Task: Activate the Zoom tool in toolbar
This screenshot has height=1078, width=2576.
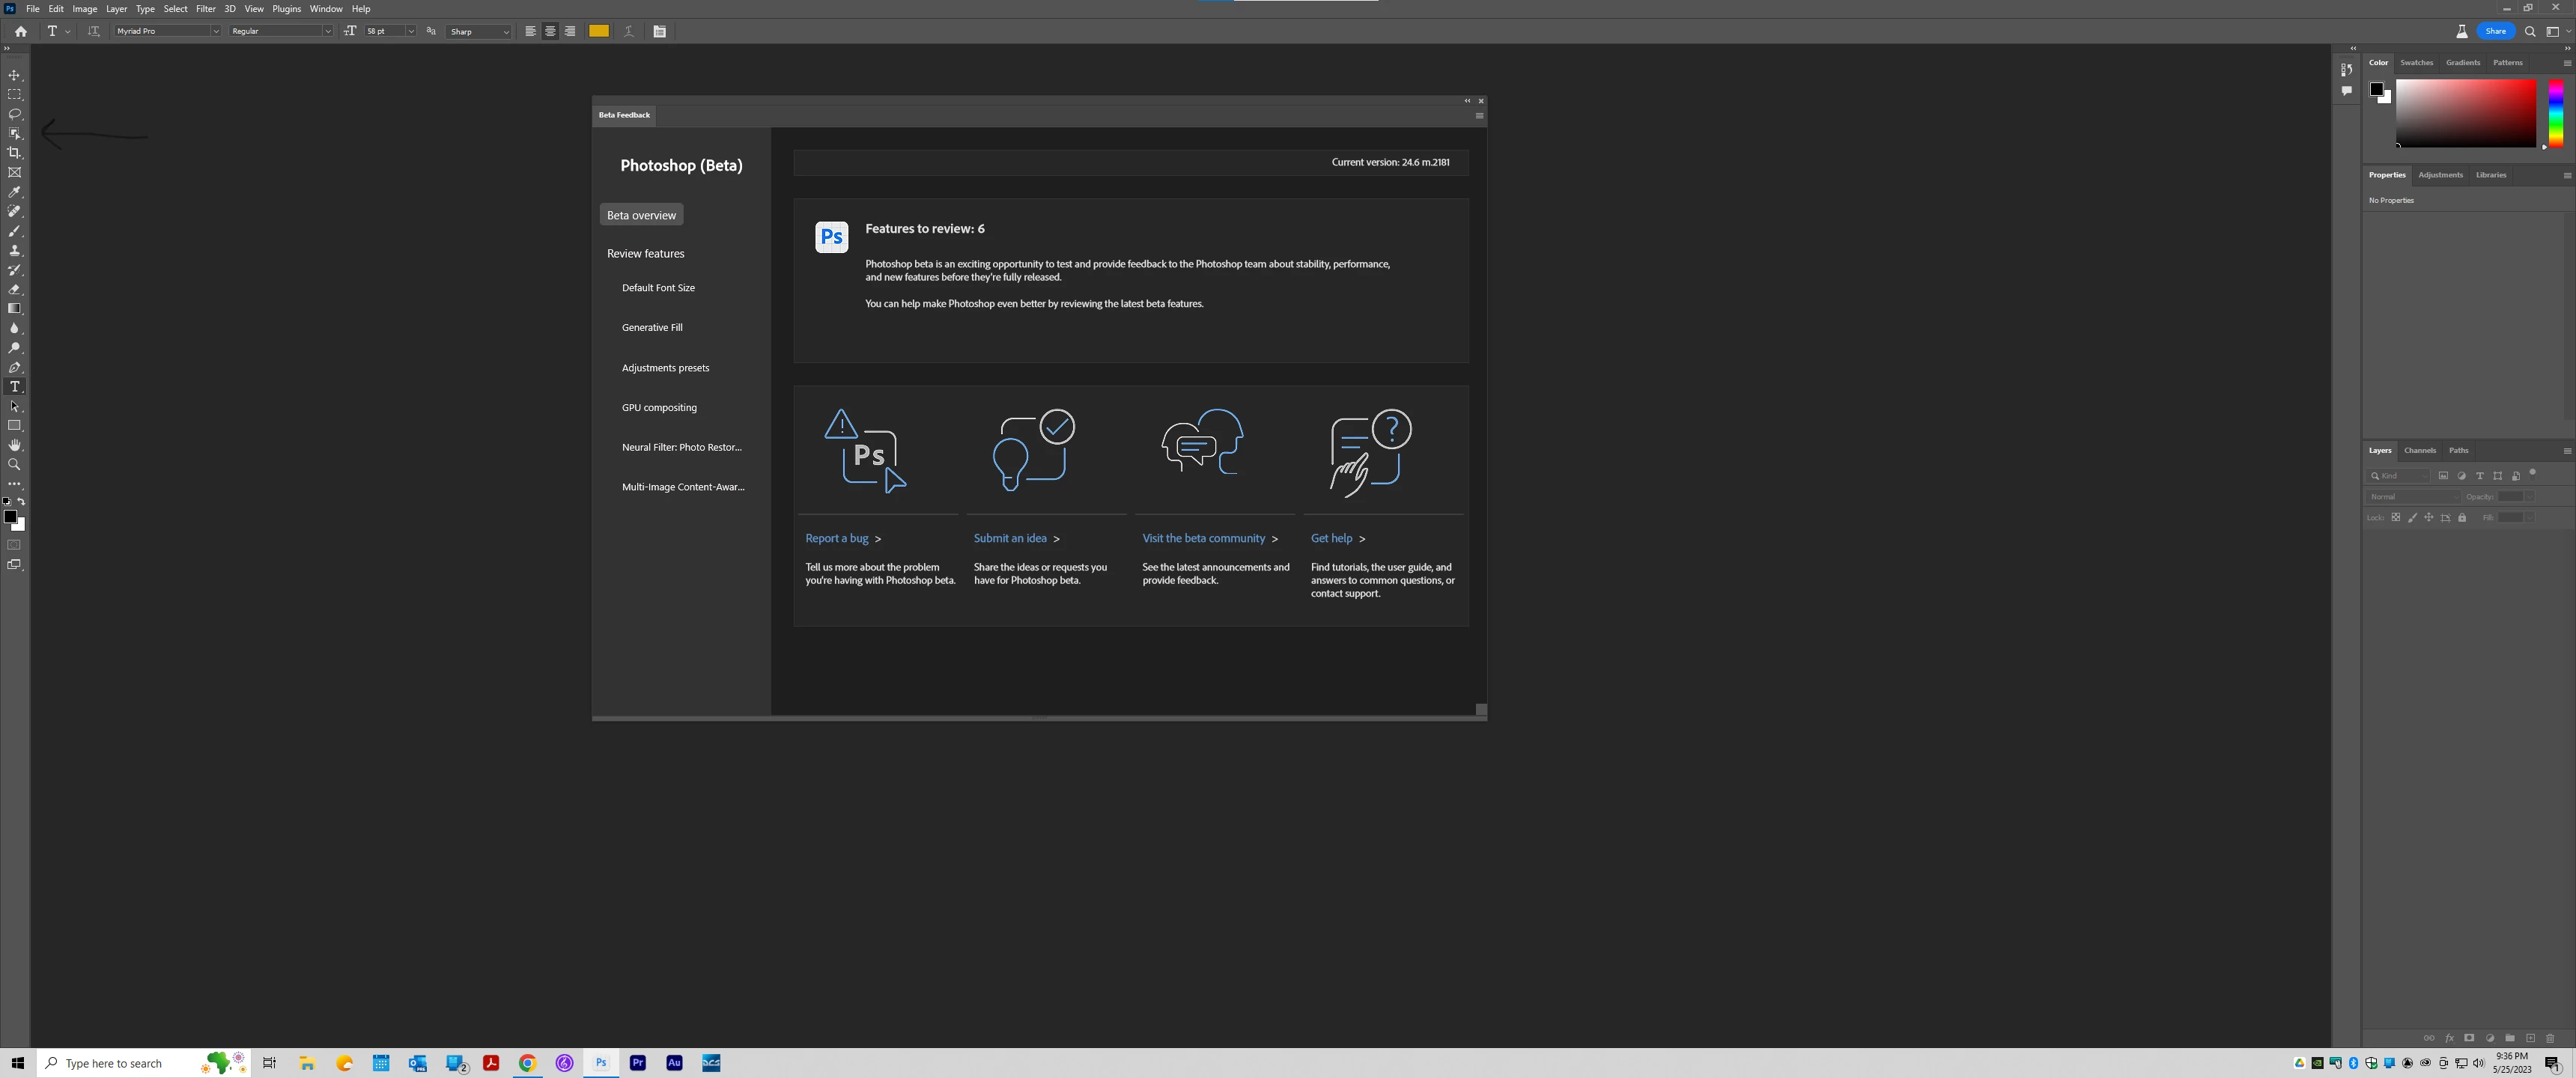Action: (x=14, y=465)
